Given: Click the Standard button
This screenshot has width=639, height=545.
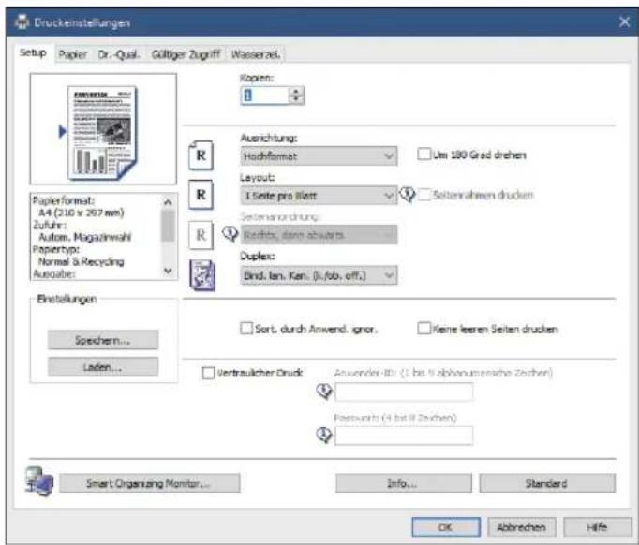Looking at the screenshot, I should tap(547, 483).
